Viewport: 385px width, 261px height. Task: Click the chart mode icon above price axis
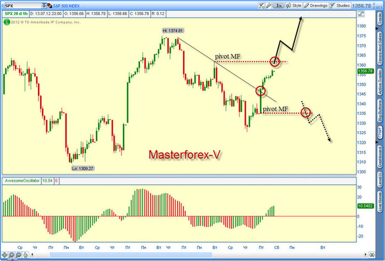click(x=361, y=14)
